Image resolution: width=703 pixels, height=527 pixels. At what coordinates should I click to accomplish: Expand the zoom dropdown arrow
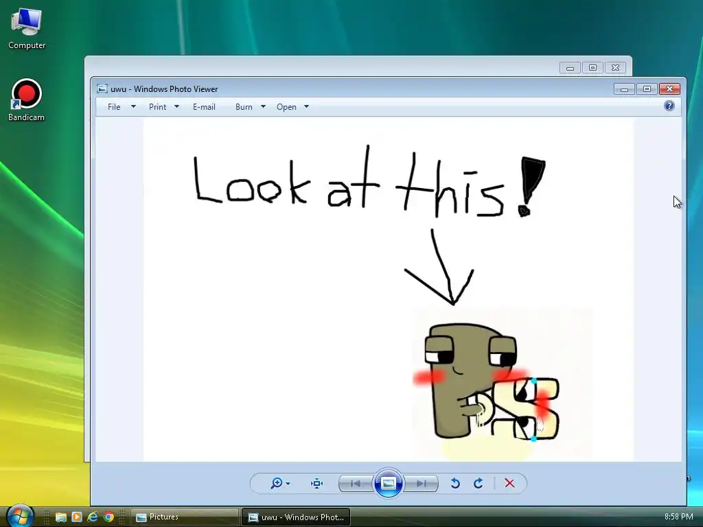(x=288, y=484)
